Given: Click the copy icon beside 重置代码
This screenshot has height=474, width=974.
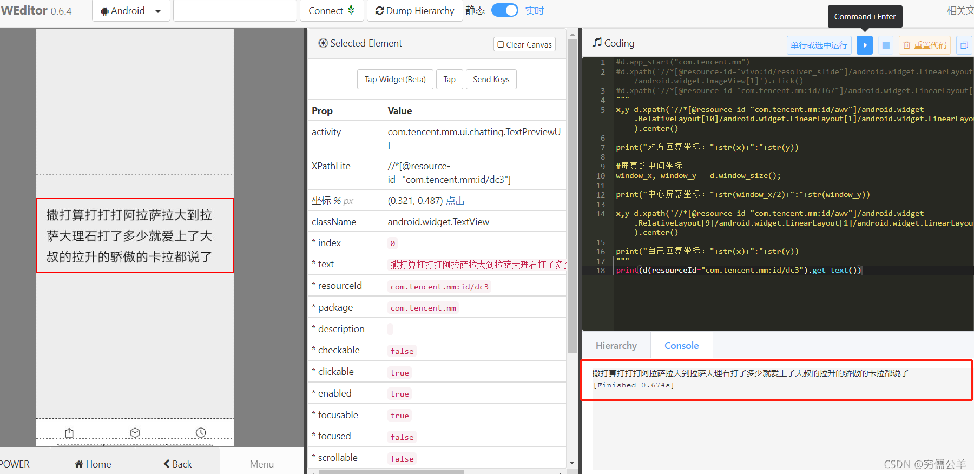Looking at the screenshot, I should pos(964,45).
